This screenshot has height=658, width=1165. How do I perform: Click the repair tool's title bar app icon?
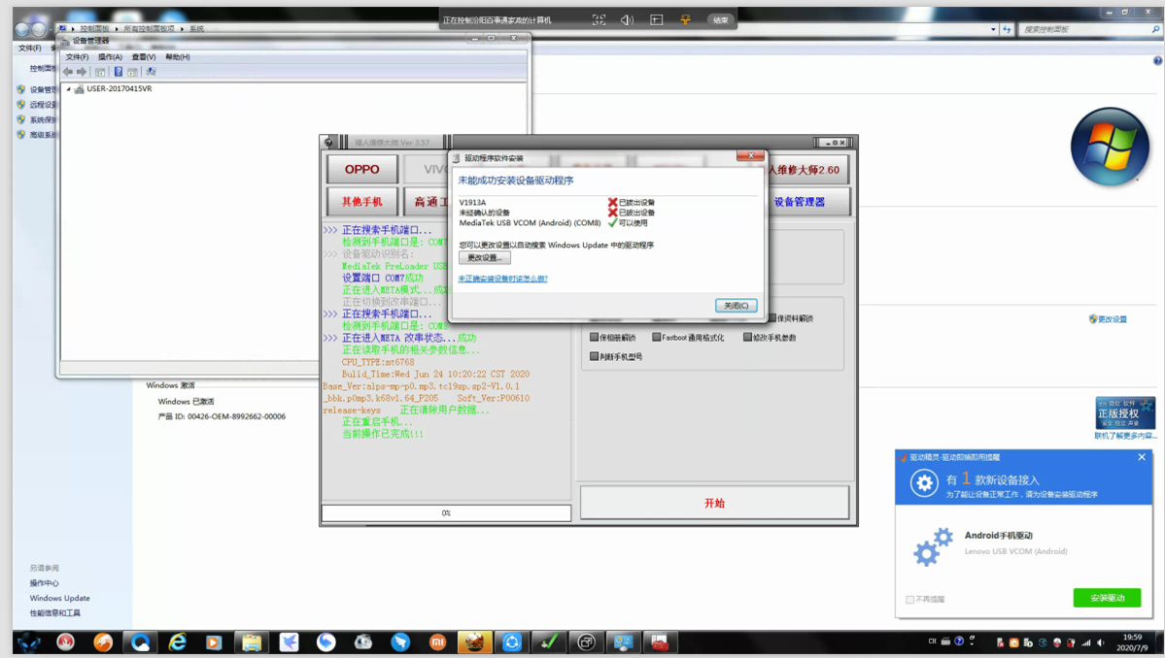[328, 143]
